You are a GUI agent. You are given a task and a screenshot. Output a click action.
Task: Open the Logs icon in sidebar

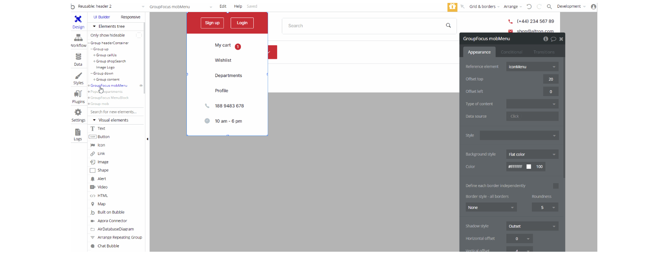pos(78,132)
